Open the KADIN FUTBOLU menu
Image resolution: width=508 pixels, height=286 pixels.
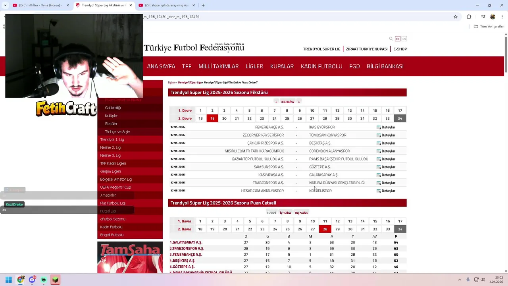tap(321, 66)
